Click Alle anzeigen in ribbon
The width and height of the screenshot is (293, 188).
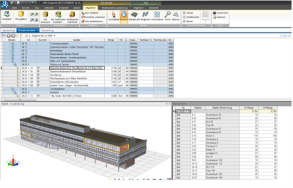click(x=46, y=17)
